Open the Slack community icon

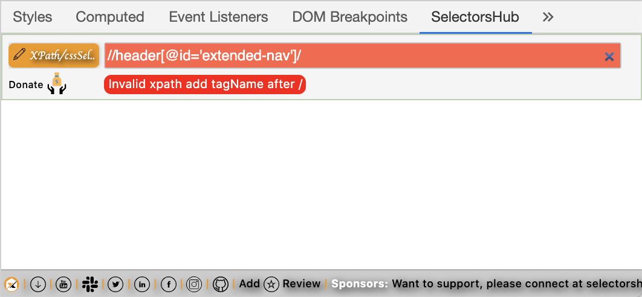[x=89, y=284]
